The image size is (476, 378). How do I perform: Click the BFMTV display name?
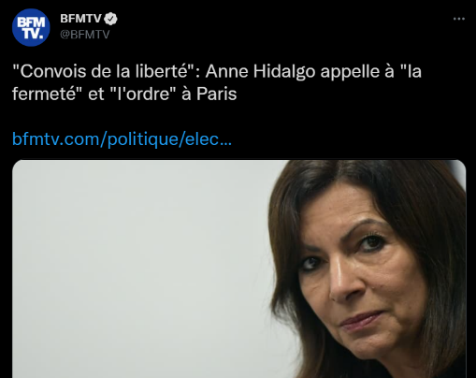(80, 19)
